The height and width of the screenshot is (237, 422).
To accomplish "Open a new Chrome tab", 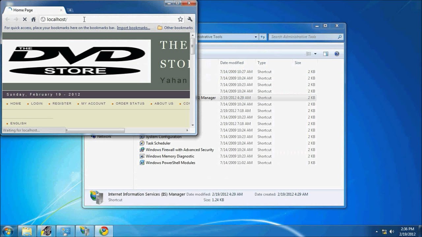I will pos(70,10).
